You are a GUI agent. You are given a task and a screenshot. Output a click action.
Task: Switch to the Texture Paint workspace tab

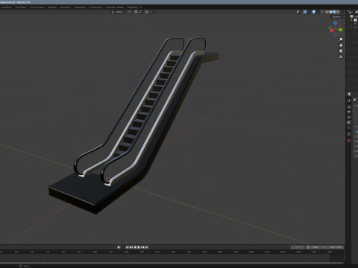click(37, 7)
